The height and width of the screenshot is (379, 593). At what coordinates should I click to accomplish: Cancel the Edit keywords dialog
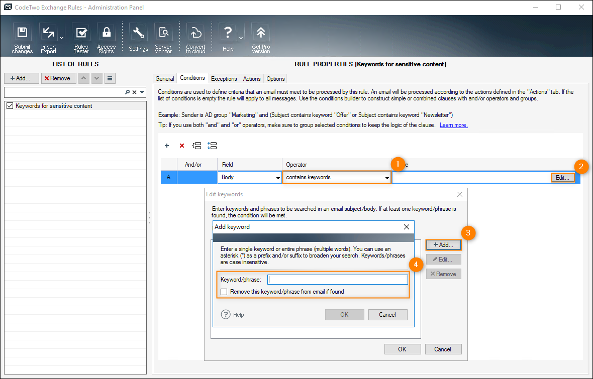coord(443,349)
